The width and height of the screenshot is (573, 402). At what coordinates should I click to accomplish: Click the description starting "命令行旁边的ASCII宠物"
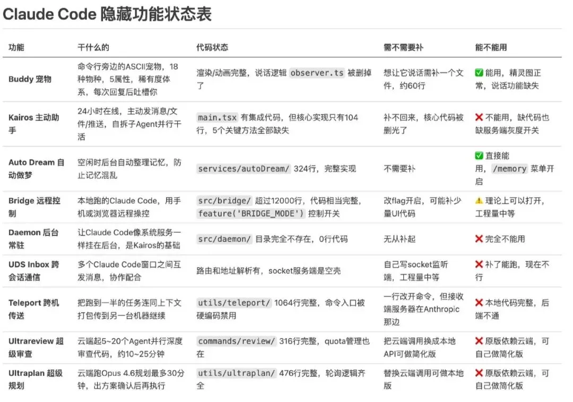point(127,79)
